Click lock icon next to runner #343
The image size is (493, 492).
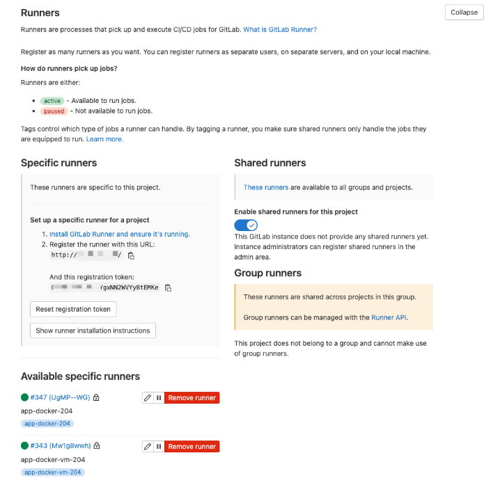[x=97, y=445]
